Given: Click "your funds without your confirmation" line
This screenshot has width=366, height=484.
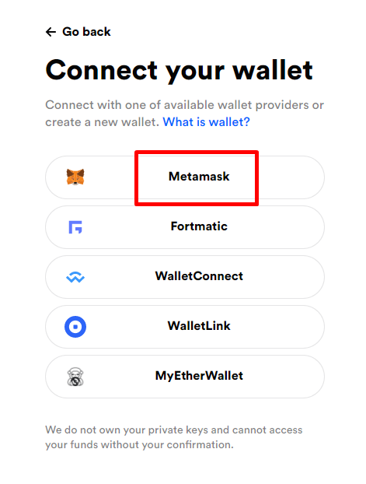Looking at the screenshot, I should [x=139, y=445].
